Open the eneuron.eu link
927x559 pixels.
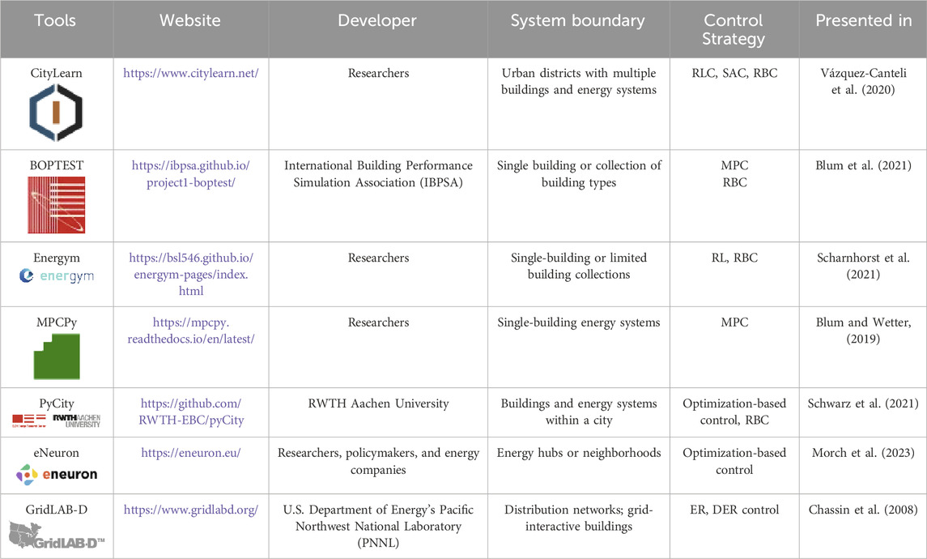coord(191,453)
